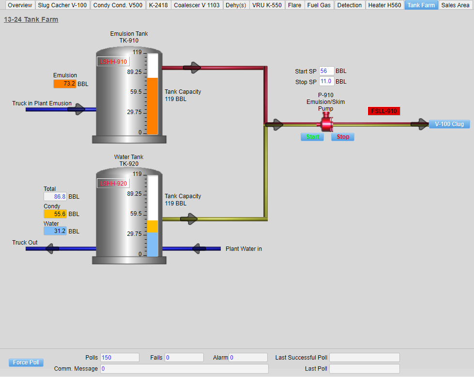Click the P-910 Emulsion/Skim Pump label
This screenshot has width=474, height=377.
[325, 101]
